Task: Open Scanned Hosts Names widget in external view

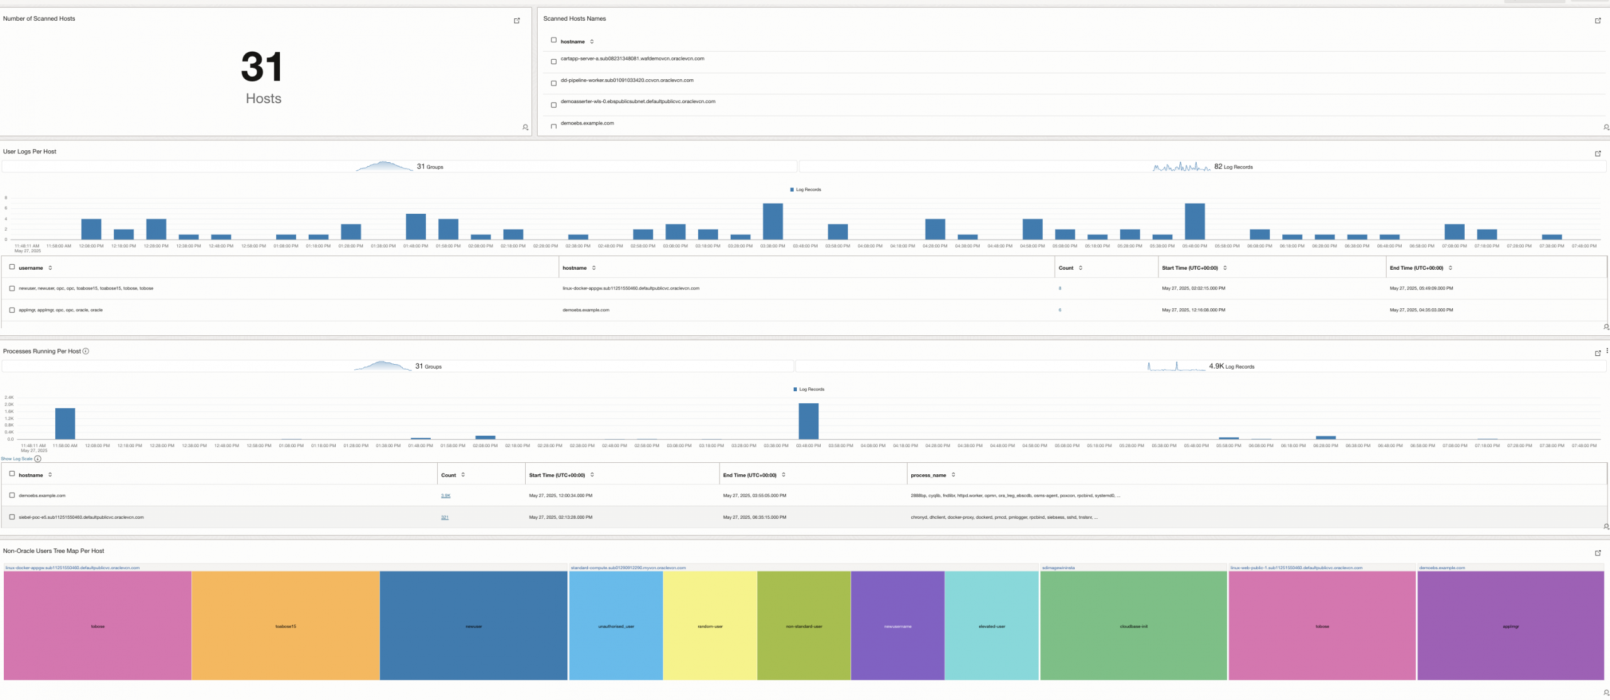Action: [1598, 21]
